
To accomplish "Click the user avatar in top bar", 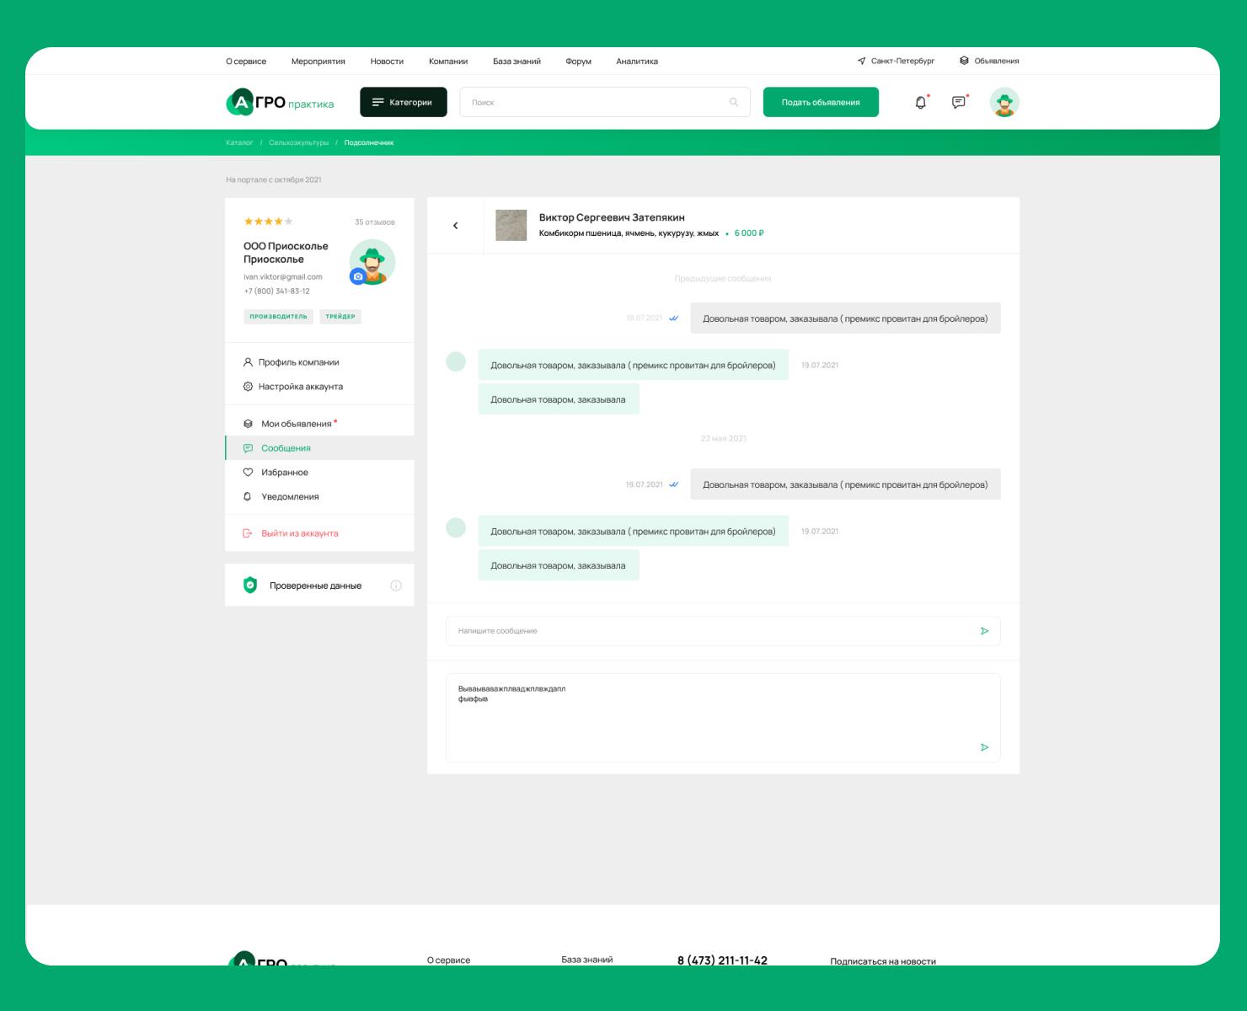I will (x=1004, y=102).
